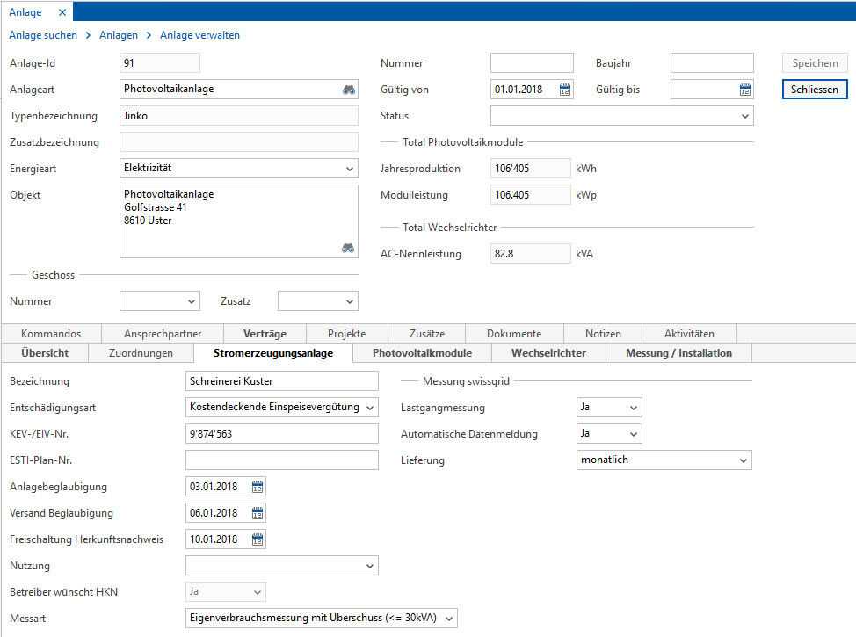
Task: Close the Anlage tab with the X
Action: pos(62,12)
